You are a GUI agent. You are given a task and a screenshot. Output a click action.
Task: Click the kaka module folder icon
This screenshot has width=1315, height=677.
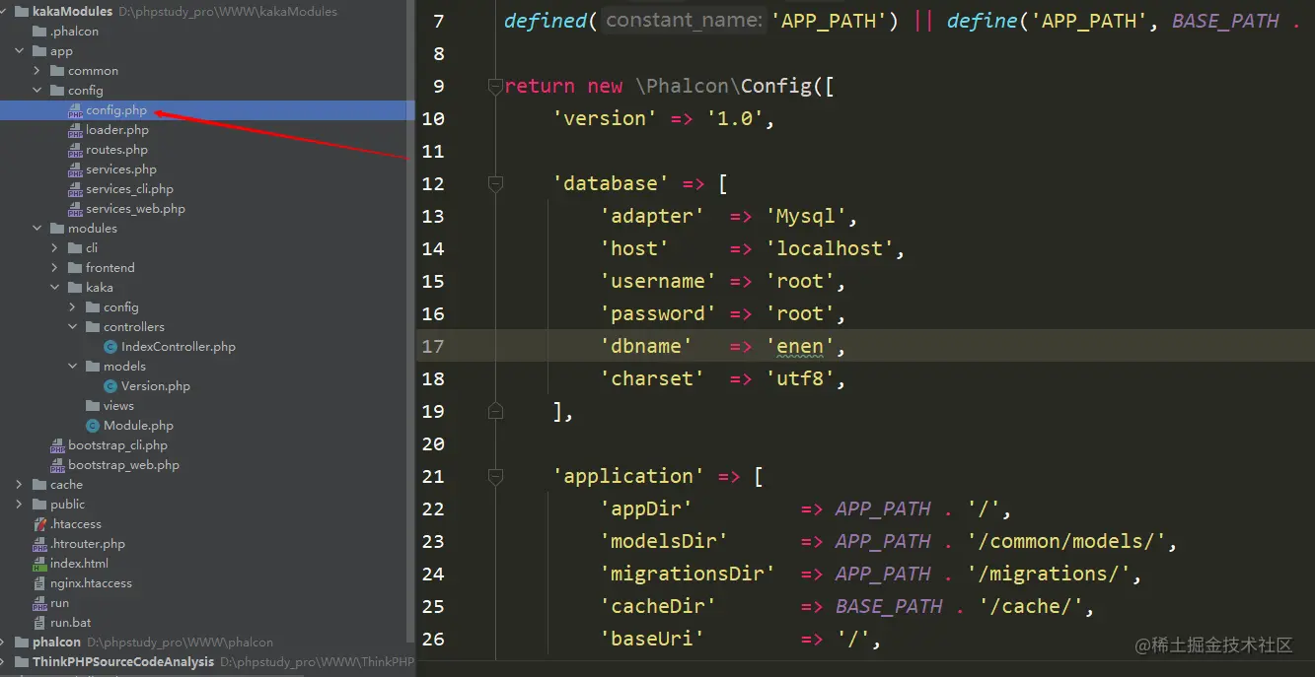[x=75, y=288]
